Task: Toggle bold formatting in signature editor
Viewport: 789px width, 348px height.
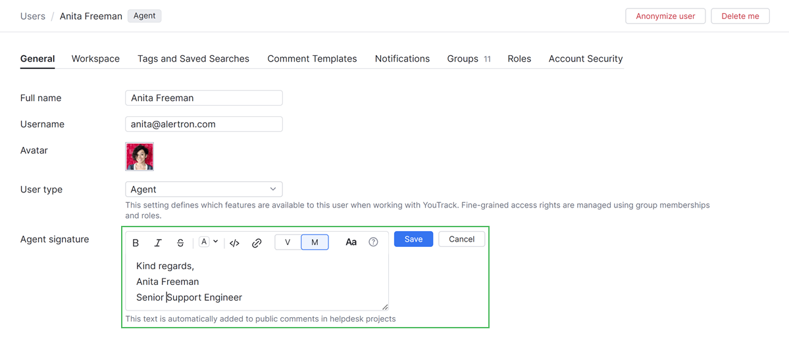Action: pyautogui.click(x=136, y=243)
